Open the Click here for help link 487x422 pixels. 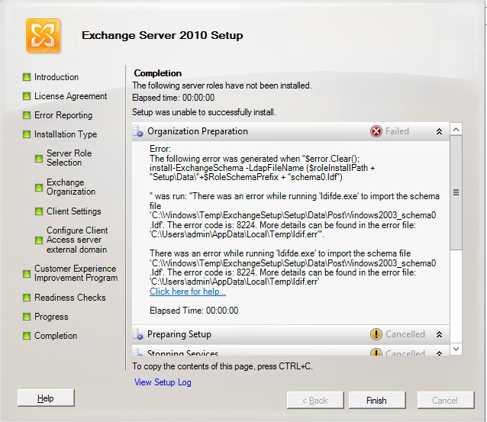point(188,292)
